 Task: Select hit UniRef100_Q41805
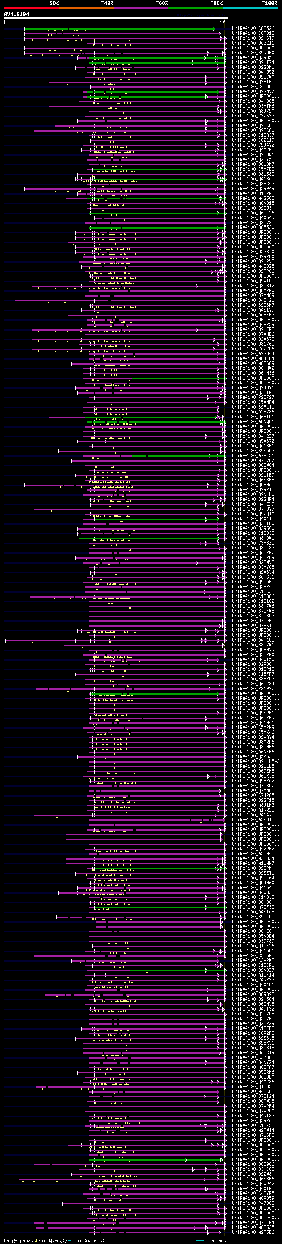tap(253, 179)
